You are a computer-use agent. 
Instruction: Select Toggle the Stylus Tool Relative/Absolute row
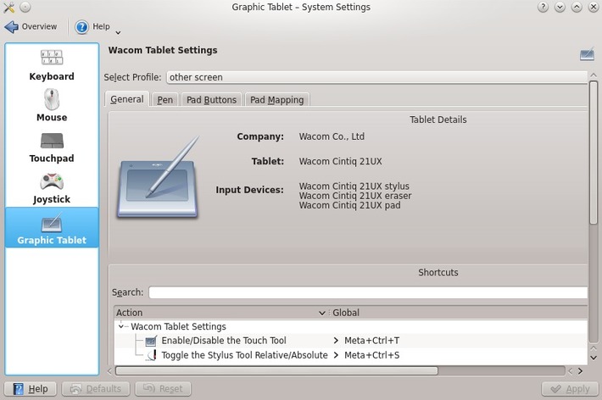click(244, 355)
